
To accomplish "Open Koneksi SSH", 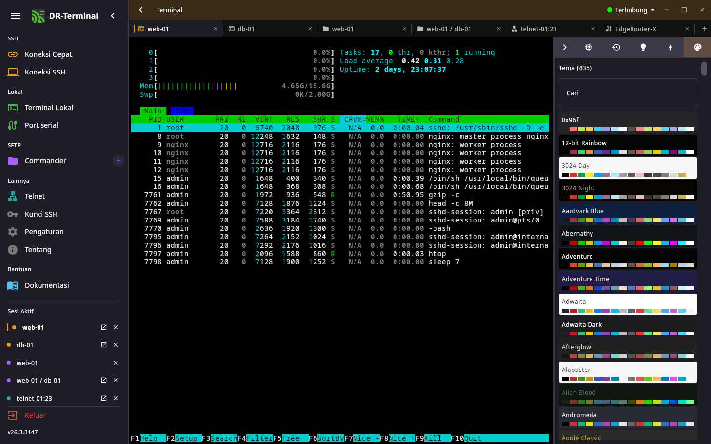I will [x=64, y=72].
